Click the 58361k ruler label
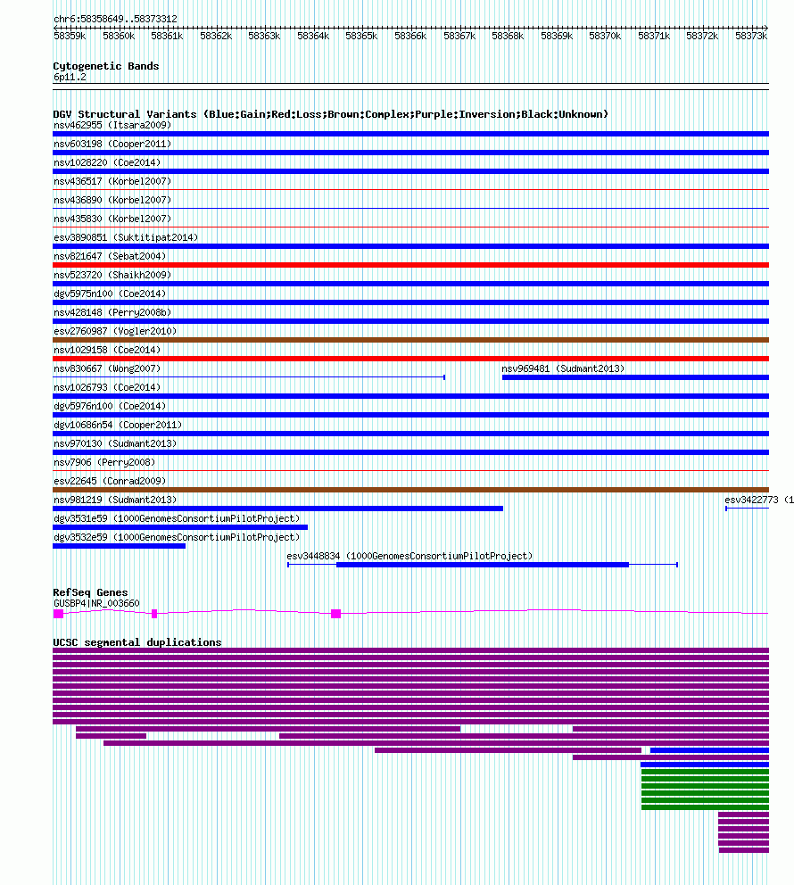 pyautogui.click(x=167, y=36)
